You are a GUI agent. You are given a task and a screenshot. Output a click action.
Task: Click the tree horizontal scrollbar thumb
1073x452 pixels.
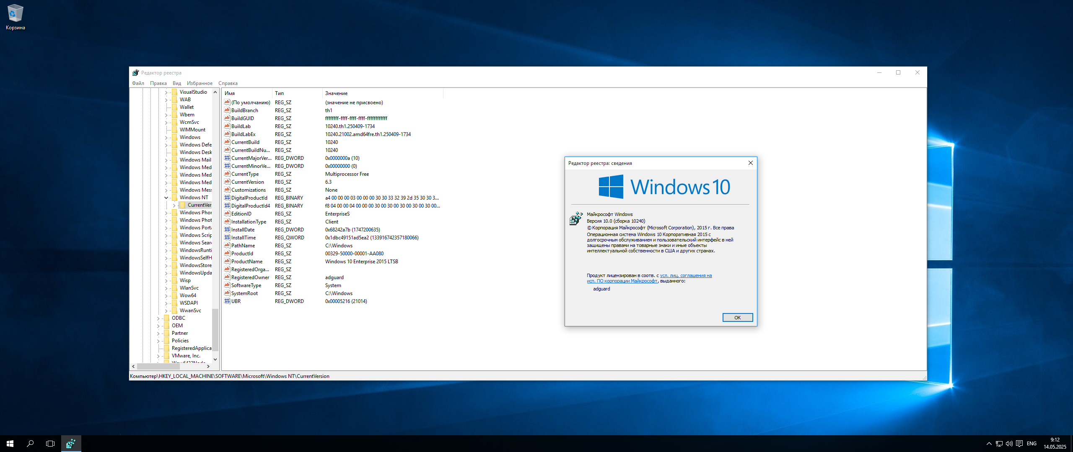tap(158, 366)
